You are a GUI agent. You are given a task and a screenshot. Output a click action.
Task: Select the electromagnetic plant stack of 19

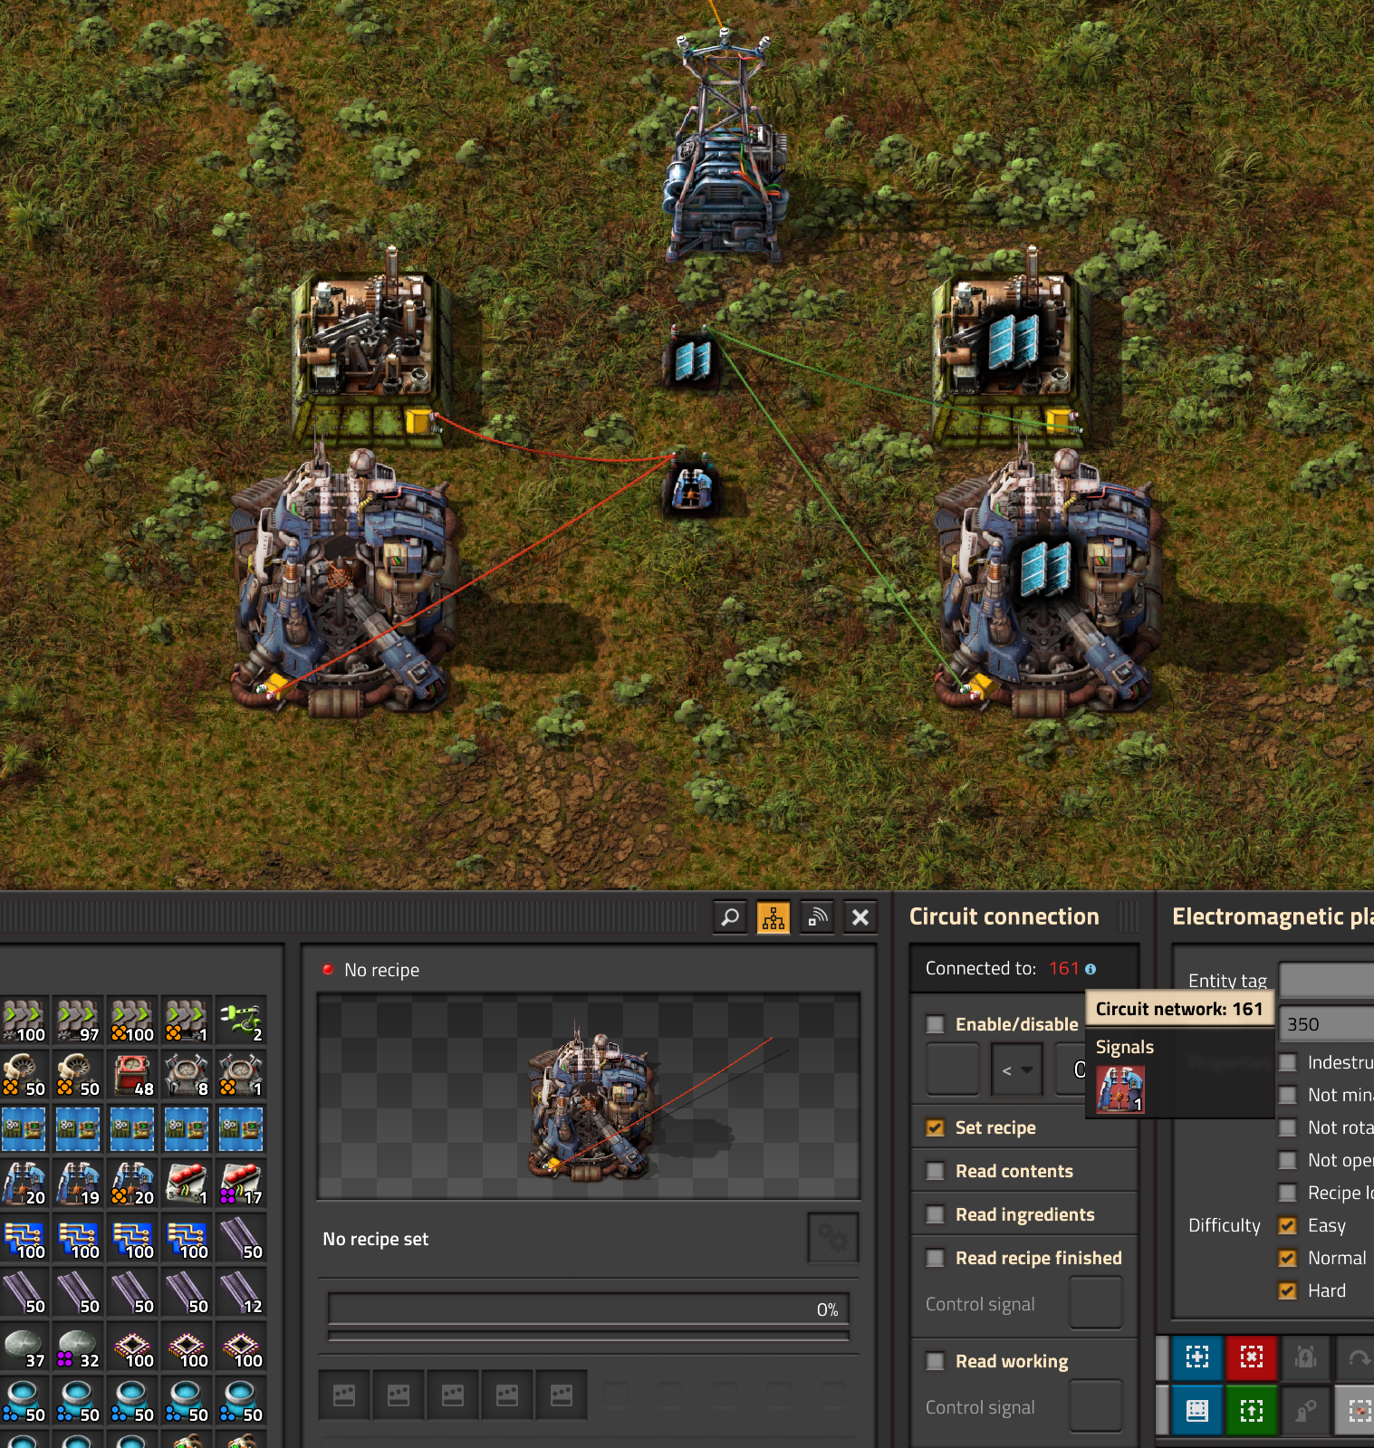point(78,1184)
